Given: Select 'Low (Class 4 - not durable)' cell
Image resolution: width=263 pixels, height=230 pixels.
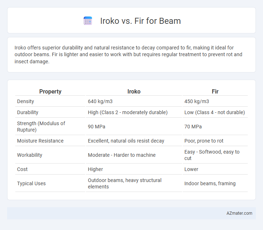Looking at the screenshot, I should (215, 112).
